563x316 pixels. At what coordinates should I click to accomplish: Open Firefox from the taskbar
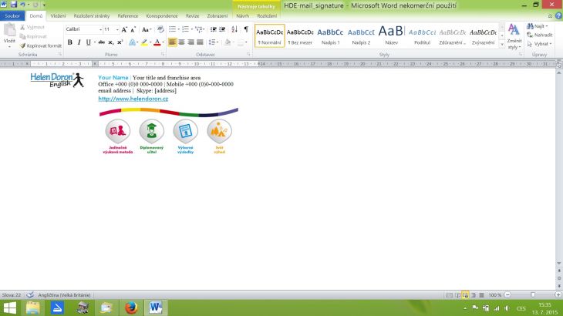131,308
